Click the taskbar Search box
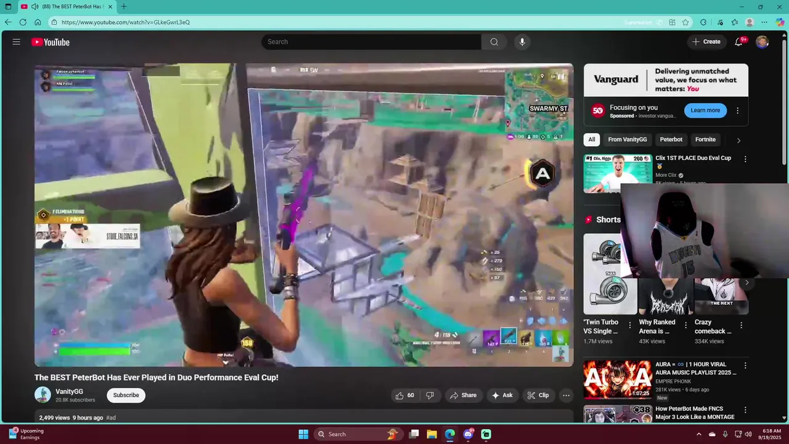The width and height of the screenshot is (789, 444). 358,434
